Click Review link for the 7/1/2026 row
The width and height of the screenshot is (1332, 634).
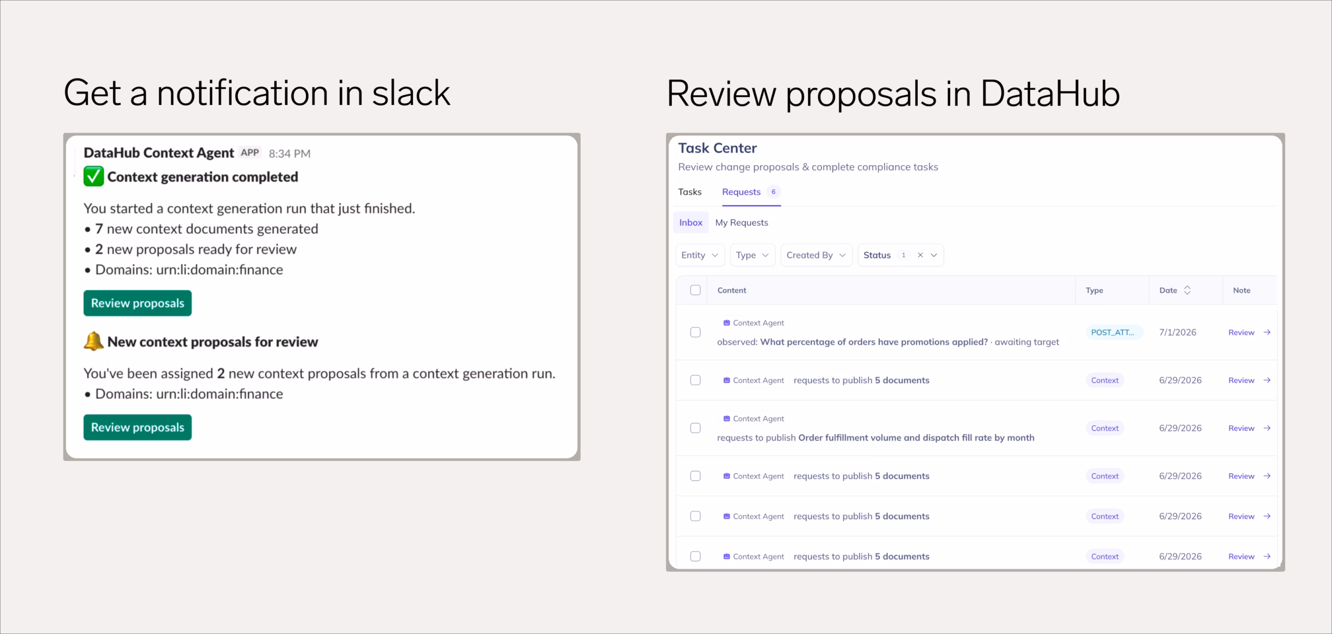coord(1241,332)
